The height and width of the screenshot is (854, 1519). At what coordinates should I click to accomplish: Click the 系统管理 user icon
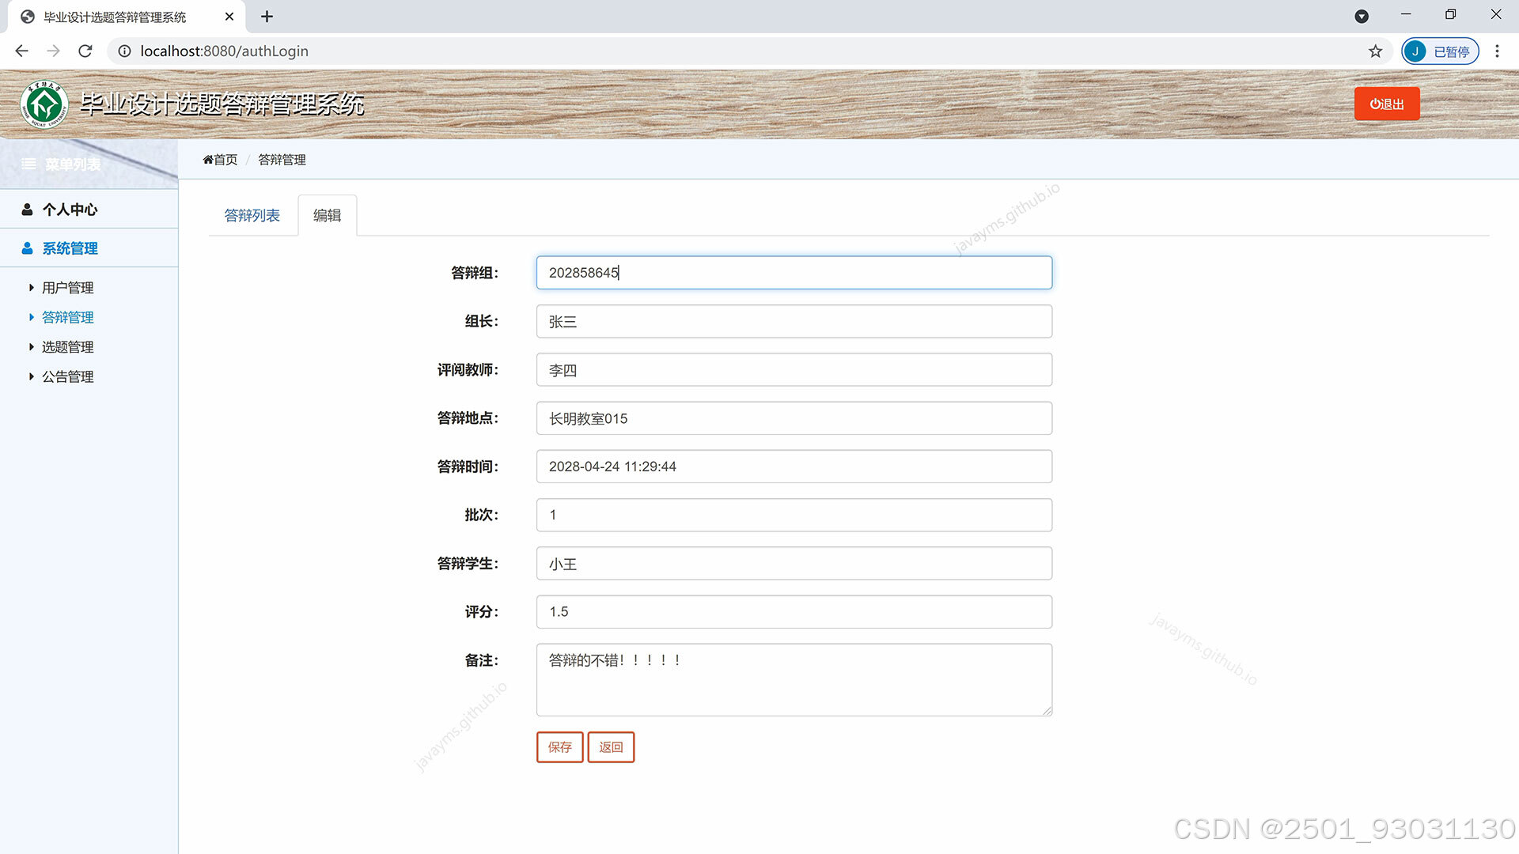[27, 248]
